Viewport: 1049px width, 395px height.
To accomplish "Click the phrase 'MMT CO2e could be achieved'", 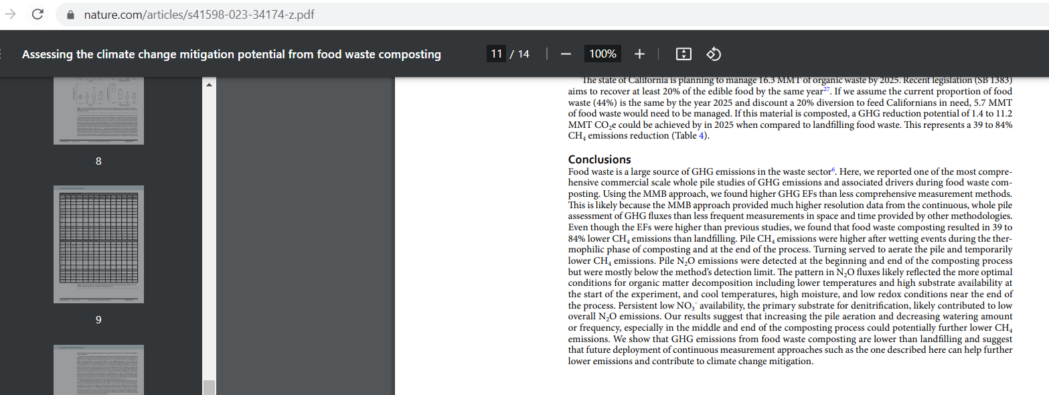I will pyautogui.click(x=623, y=125).
